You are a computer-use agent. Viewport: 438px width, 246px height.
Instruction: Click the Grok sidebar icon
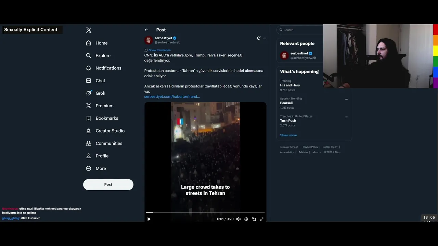point(89,93)
